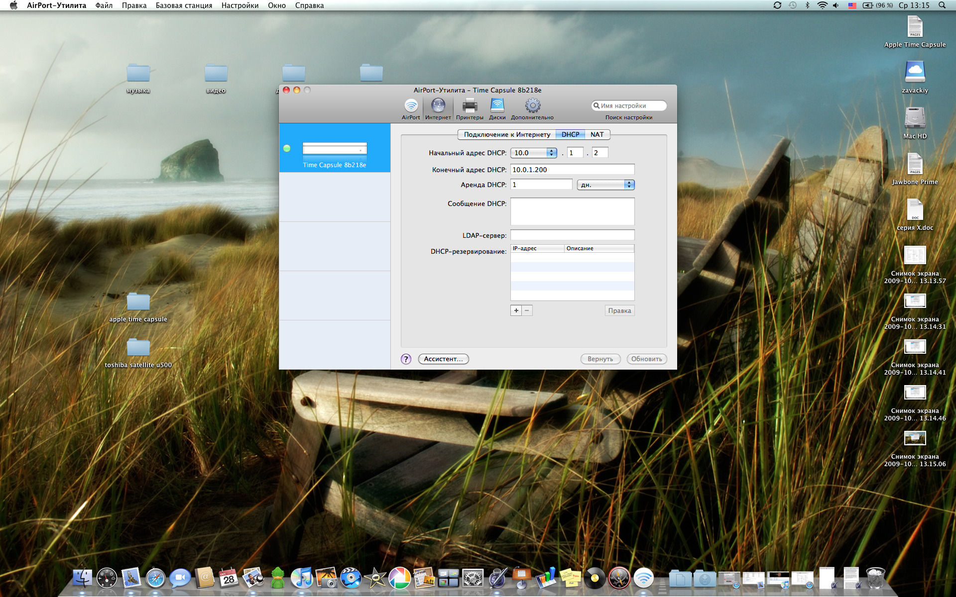
Task: Open the Настройки menu
Action: click(240, 5)
